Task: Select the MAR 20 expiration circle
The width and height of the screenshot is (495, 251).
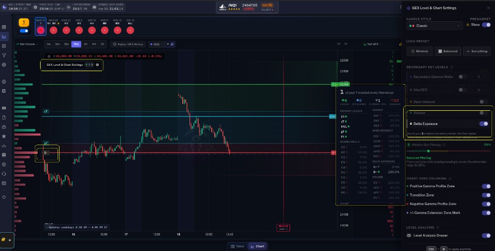Action: [x=53, y=30]
